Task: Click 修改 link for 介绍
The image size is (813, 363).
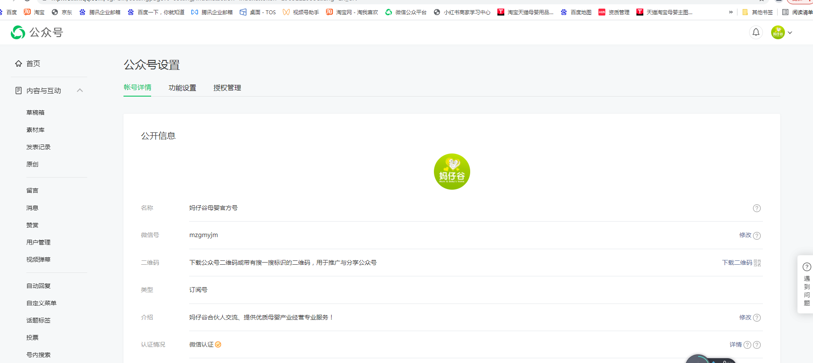Action: (745, 317)
